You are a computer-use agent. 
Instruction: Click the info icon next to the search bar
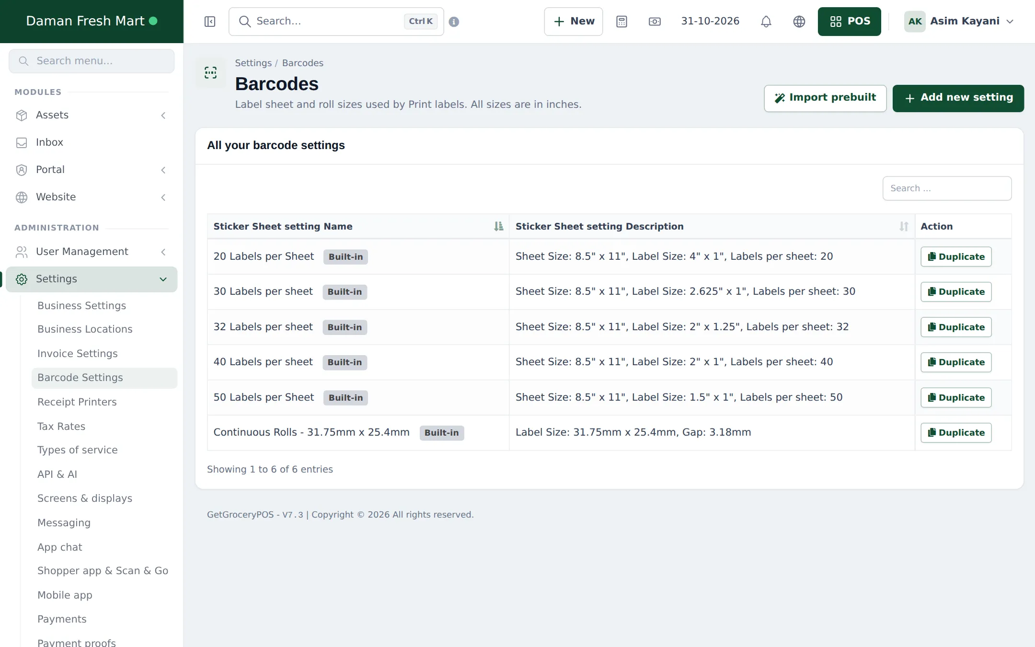click(x=454, y=22)
